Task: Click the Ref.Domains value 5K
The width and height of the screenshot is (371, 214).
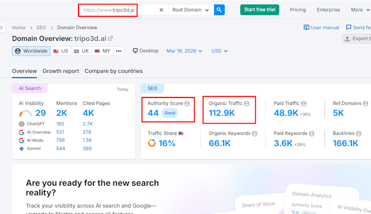Action: (x=338, y=113)
